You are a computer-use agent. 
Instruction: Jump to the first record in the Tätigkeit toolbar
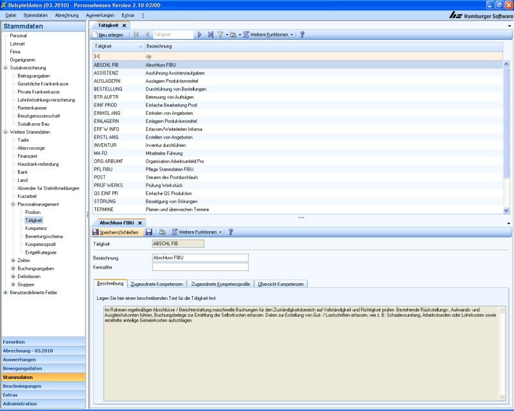tap(136, 35)
